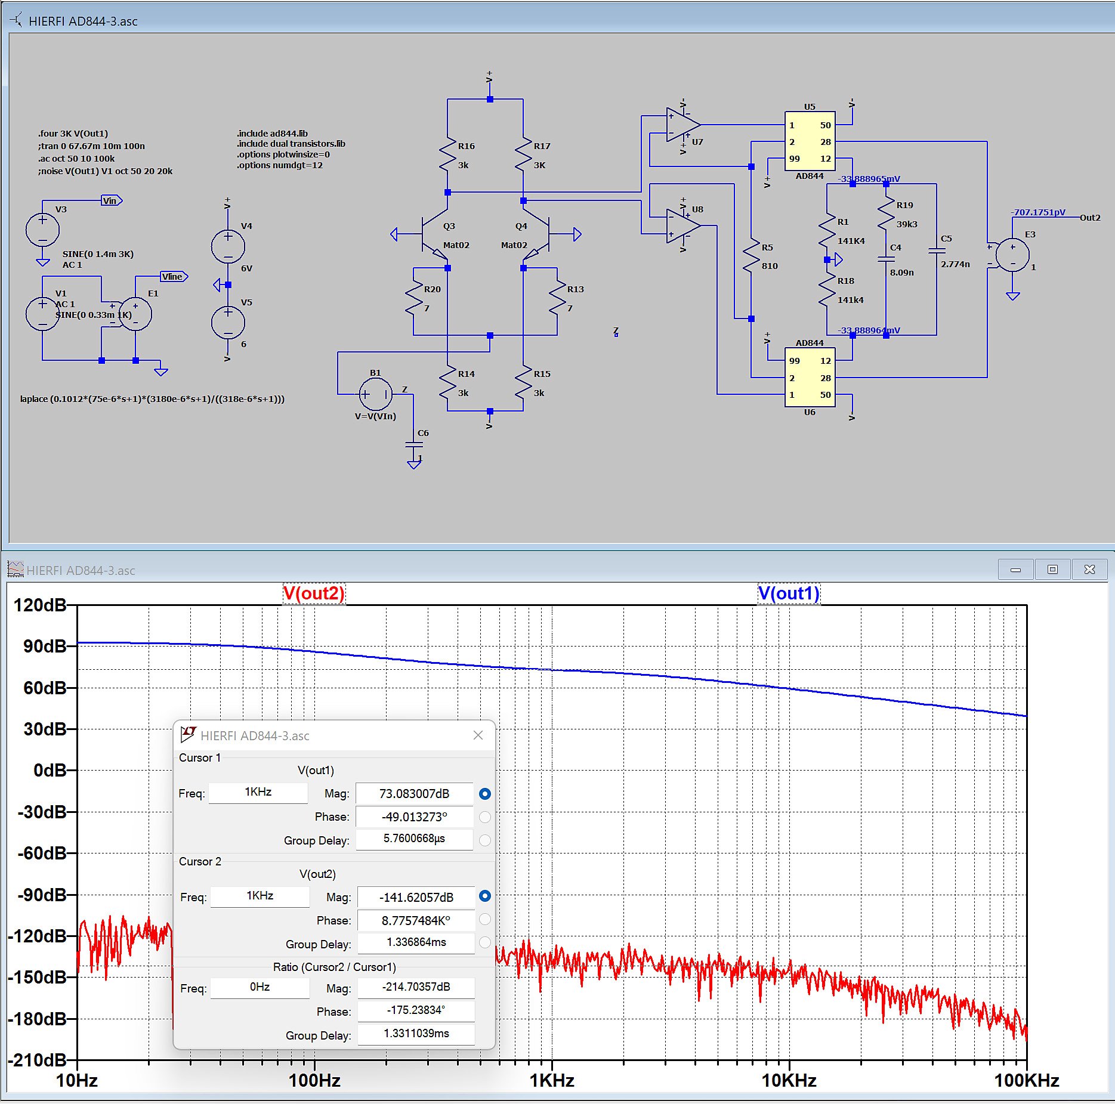Select the E1 dependent source symbol
This screenshot has height=1104, width=1115.
(135, 314)
